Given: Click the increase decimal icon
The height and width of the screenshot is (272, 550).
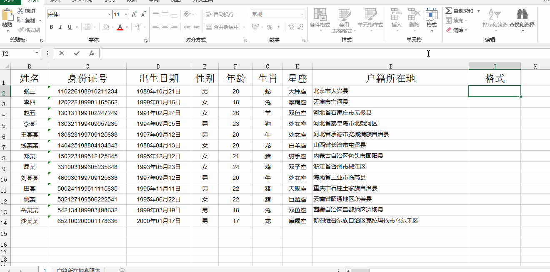Looking at the screenshot, I should pos(291,27).
